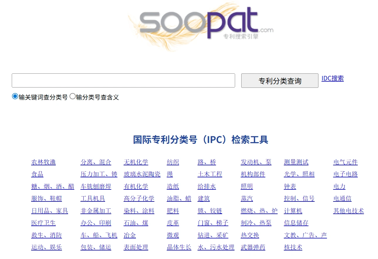Screen dimensions: 378x259
Task: Open 救生、消防 category
Action: click(x=46, y=235)
